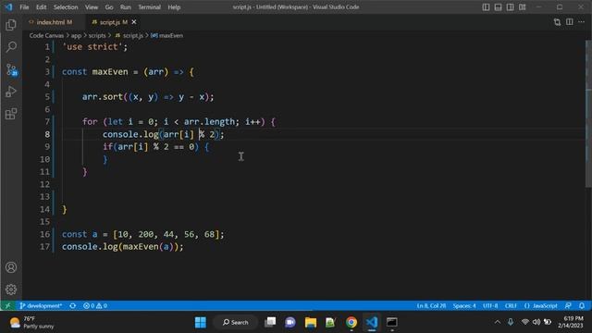Viewport: 592px width, 333px height.
Task: Click the Synchronize Changes icon in status bar
Action: (x=72, y=305)
